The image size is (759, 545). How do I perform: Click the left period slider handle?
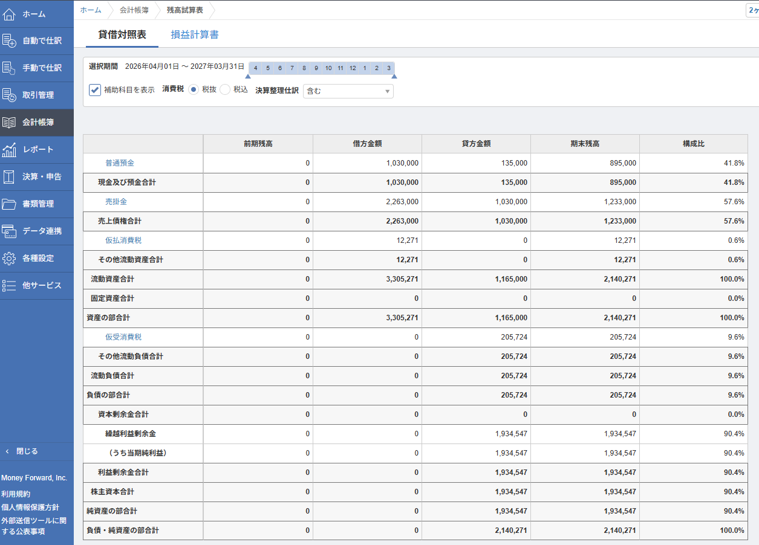247,76
